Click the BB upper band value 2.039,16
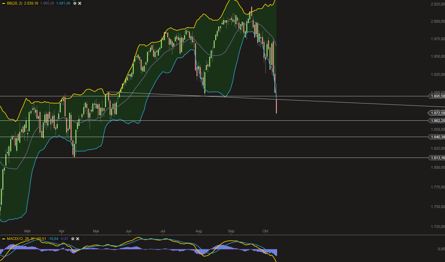The height and width of the screenshot is (262, 445). [x=31, y=3]
